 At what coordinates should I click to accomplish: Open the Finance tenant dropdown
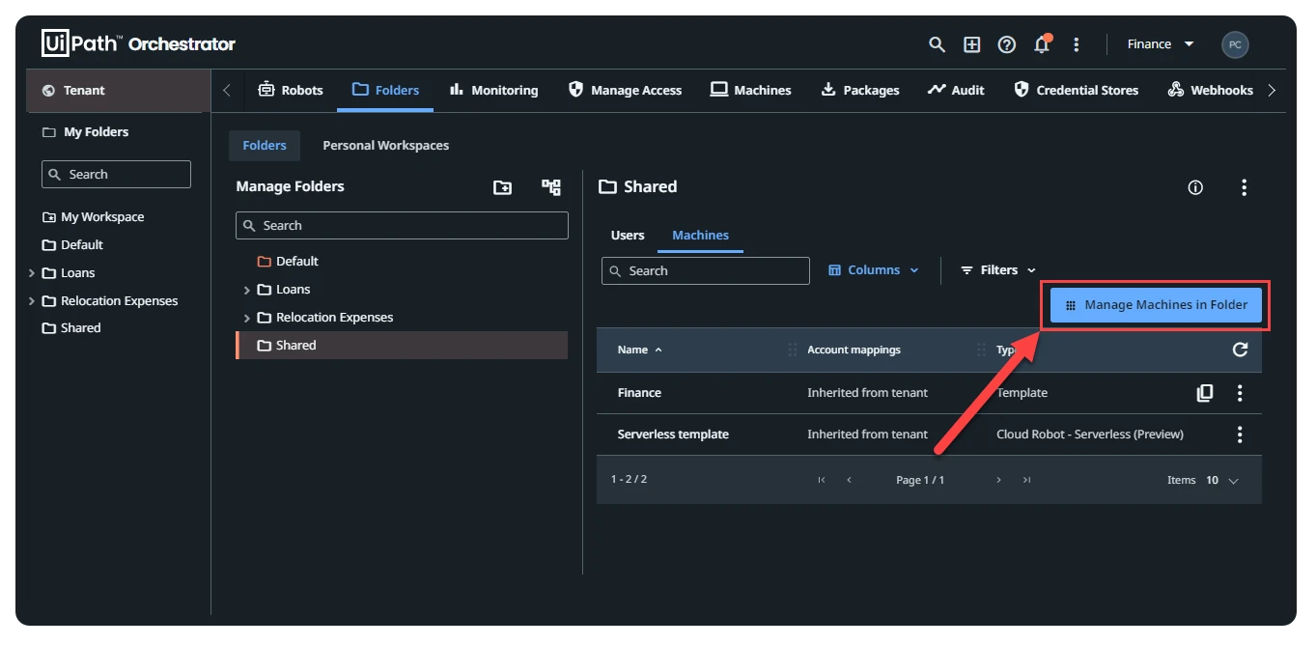1161,44
